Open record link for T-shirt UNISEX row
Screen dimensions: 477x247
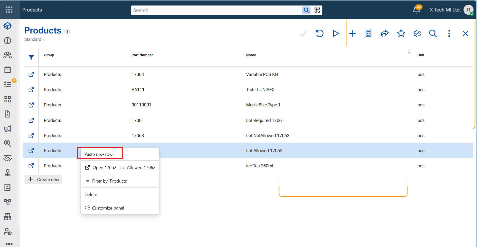31,89
